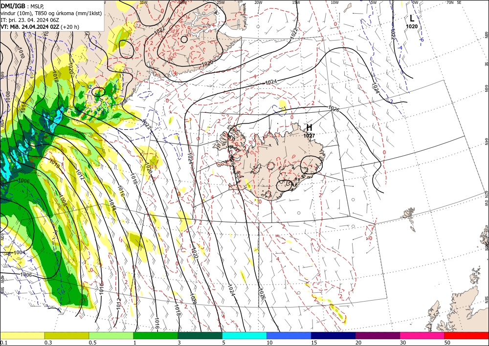489x346 pixels.
Task: Click the '20W' longitude label
Action: [x=258, y=2]
